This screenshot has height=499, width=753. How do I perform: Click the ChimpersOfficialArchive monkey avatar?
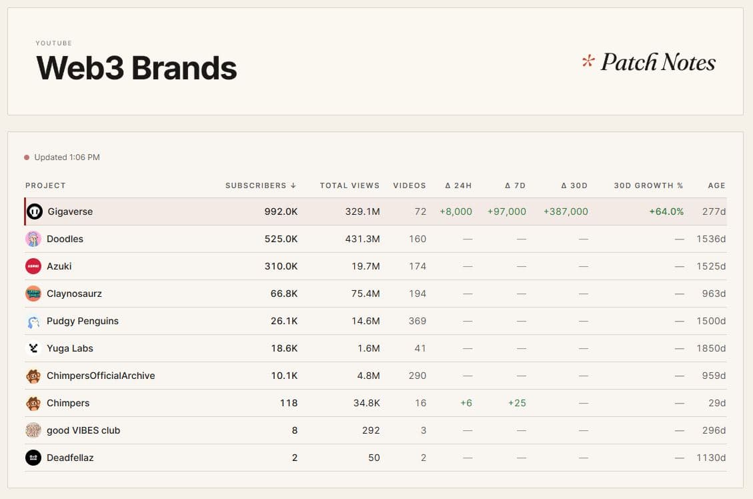tap(33, 376)
